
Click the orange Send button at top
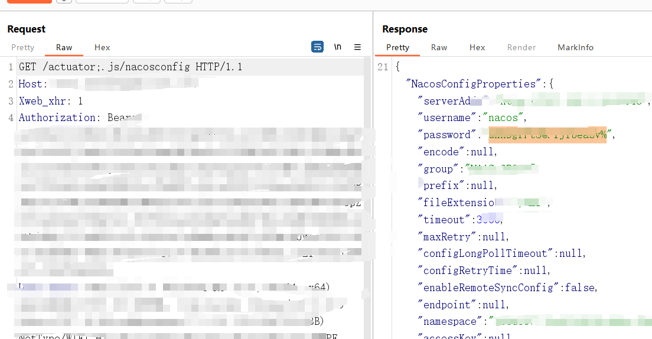coord(29,1)
